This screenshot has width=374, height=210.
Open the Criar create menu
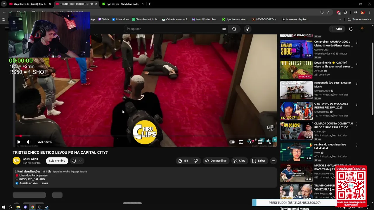[x=336, y=29]
